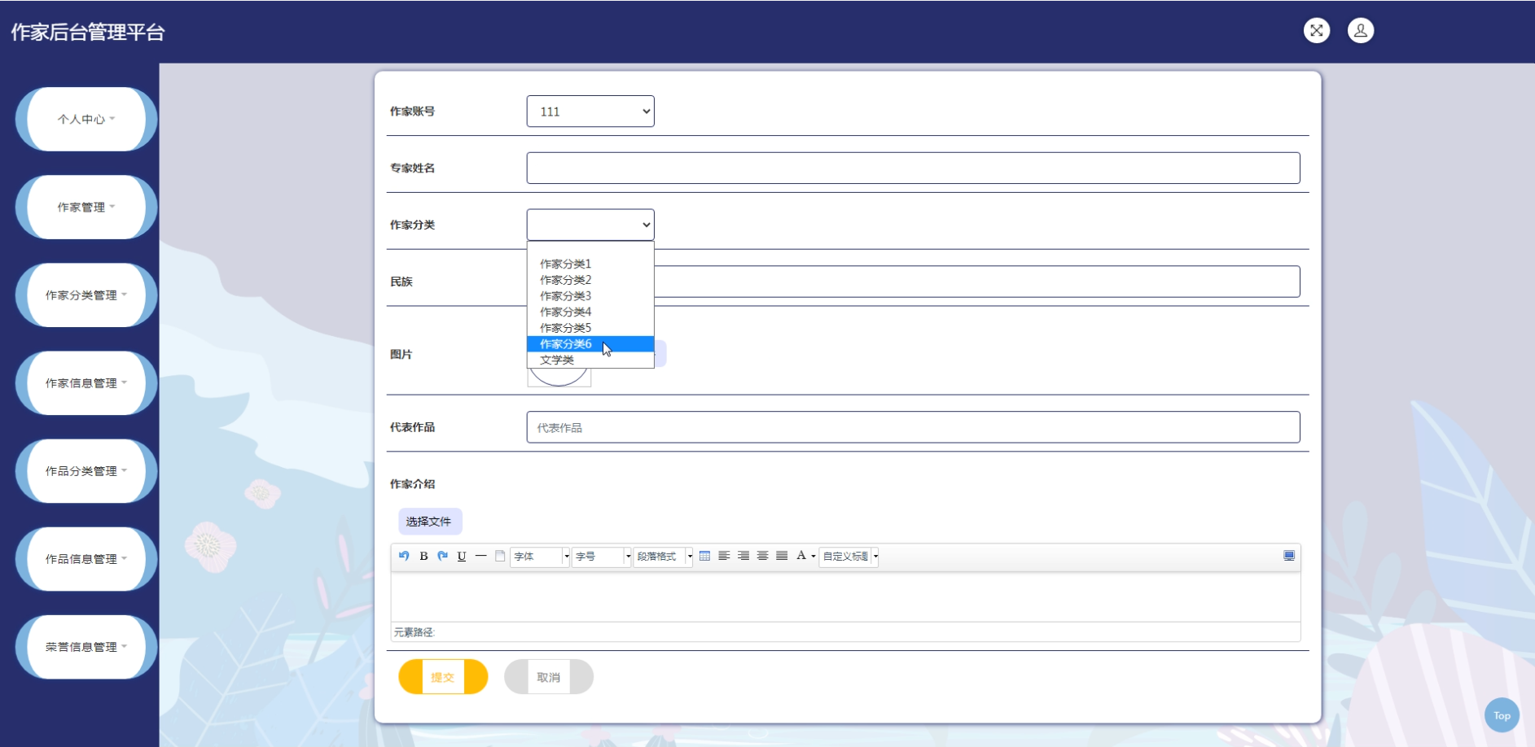Viewport: 1535px width, 747px height.
Task: Select option 作家分类4
Action: click(590, 312)
